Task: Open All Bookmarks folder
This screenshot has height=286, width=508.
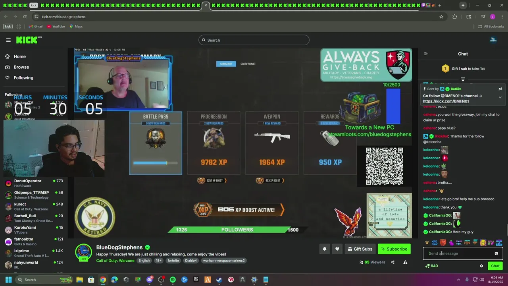Action: coord(491,27)
